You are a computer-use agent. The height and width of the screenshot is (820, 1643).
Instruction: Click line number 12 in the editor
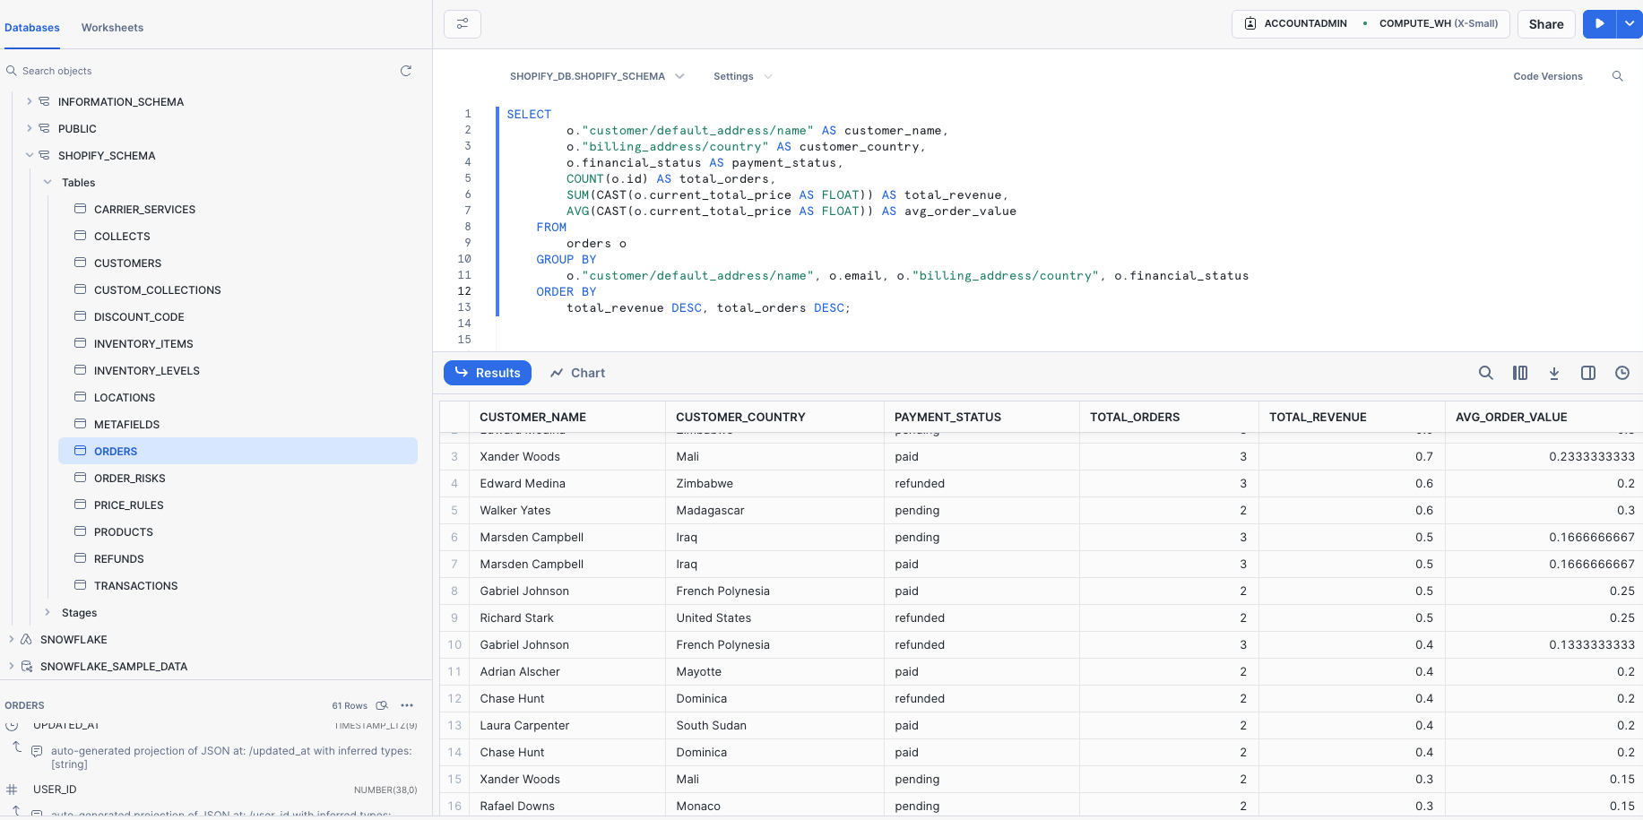464,291
